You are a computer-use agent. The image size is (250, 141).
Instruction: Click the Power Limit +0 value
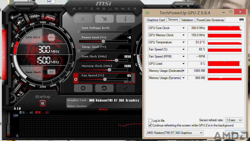(129, 37)
